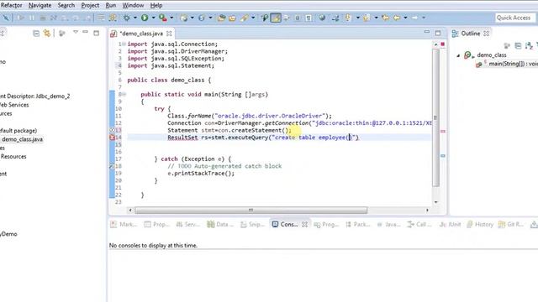
Task: Click the Search flashlight icon in toolbar
Action: pos(245,18)
